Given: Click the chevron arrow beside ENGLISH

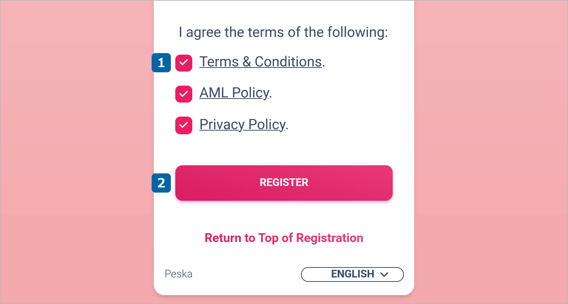Looking at the screenshot, I should [x=384, y=274].
